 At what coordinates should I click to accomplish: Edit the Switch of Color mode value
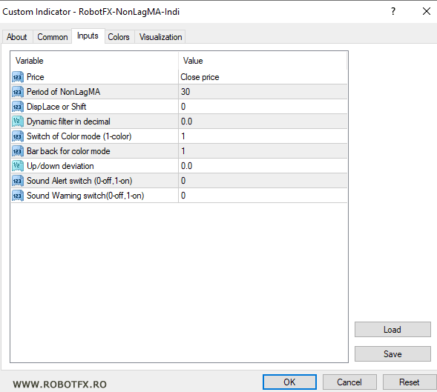click(x=263, y=136)
